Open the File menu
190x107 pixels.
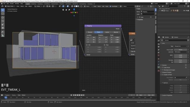[4, 4]
